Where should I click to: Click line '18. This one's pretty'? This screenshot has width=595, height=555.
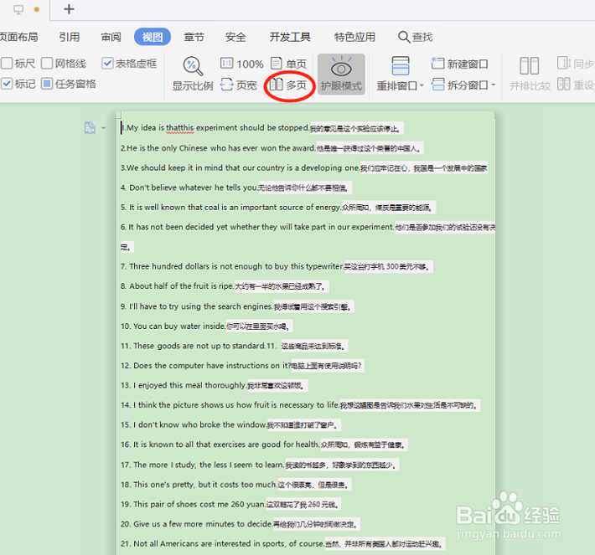click(x=235, y=485)
